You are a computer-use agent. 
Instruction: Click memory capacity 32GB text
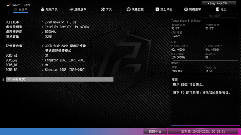tap(65, 46)
